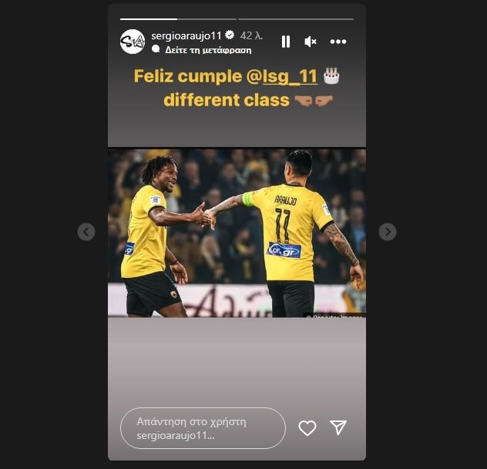487x469 pixels.
Task: Share story using paper plane icon
Action: click(x=338, y=427)
